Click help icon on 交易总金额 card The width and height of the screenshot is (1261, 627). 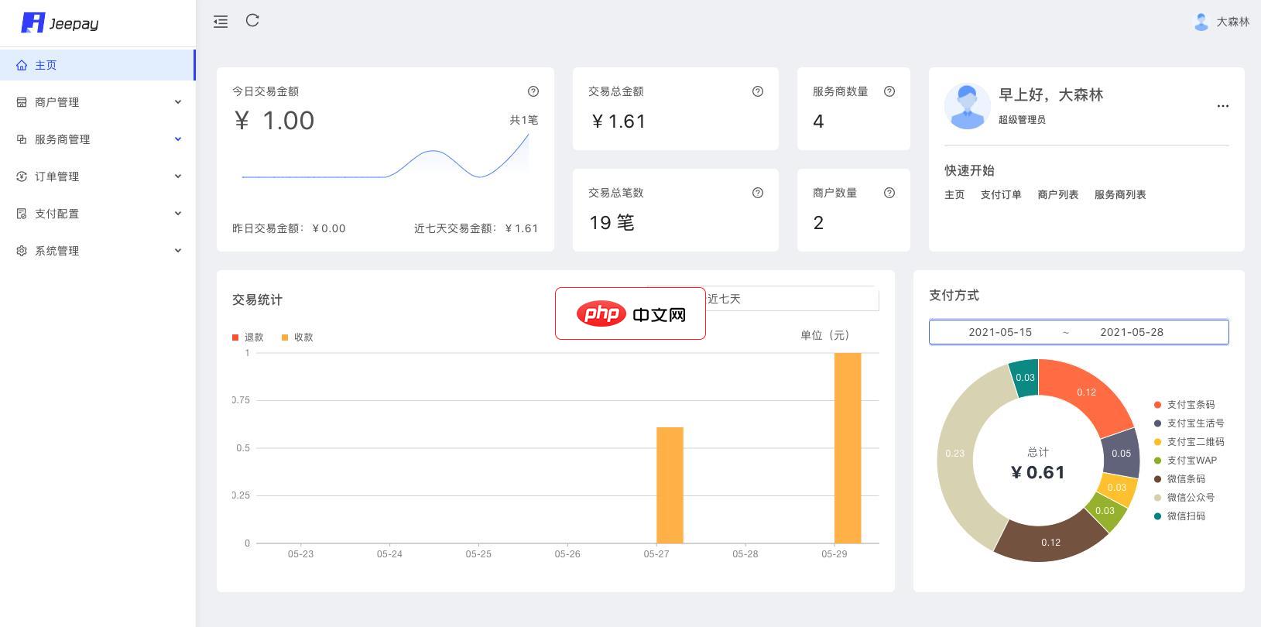[758, 91]
